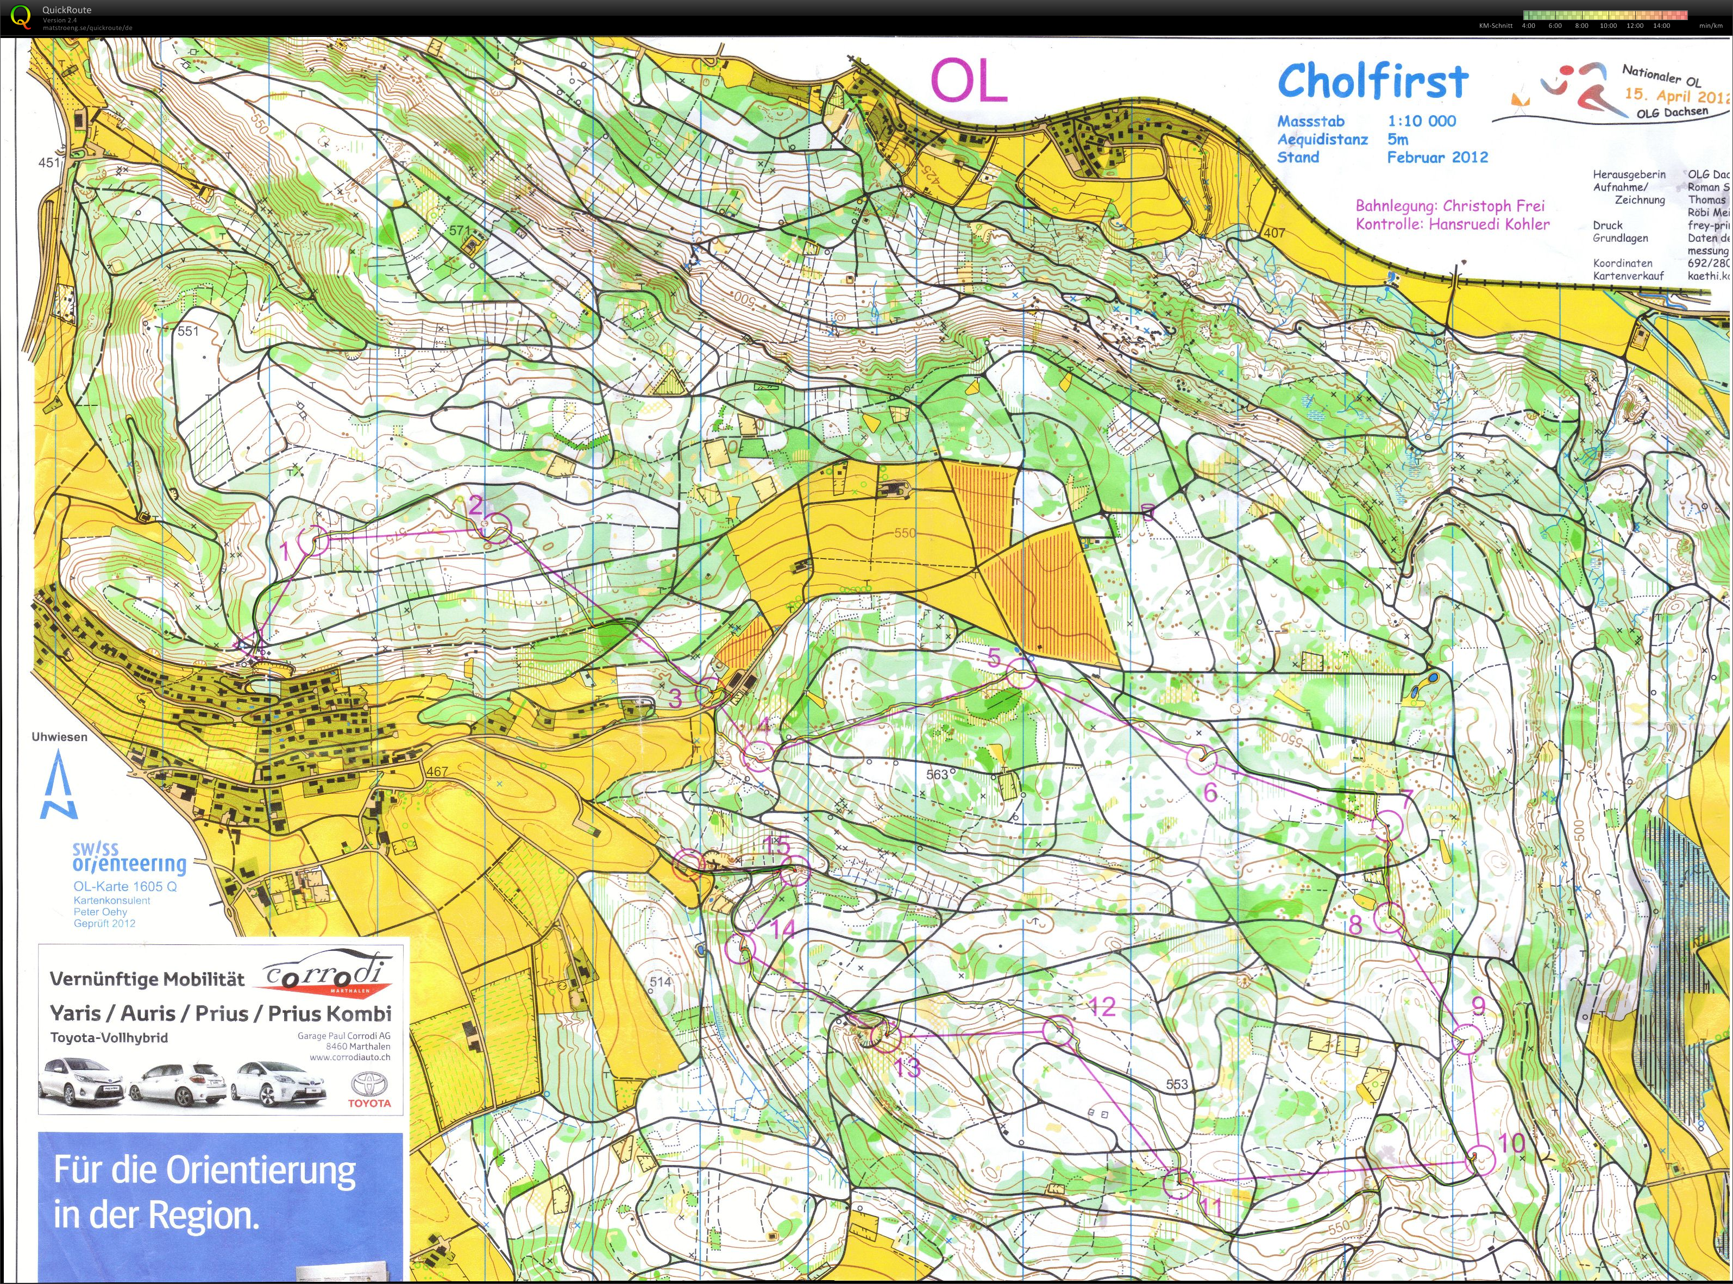Click the www.corrodiauto.ch web address
Viewport: 1733px width, 1284px height.
tap(350, 1057)
